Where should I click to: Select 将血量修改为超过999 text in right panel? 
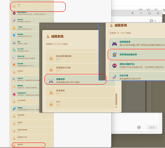pyautogui.click(x=130, y=78)
